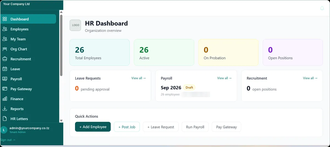Click the pending approval text
330x147 pixels.
click(x=95, y=89)
